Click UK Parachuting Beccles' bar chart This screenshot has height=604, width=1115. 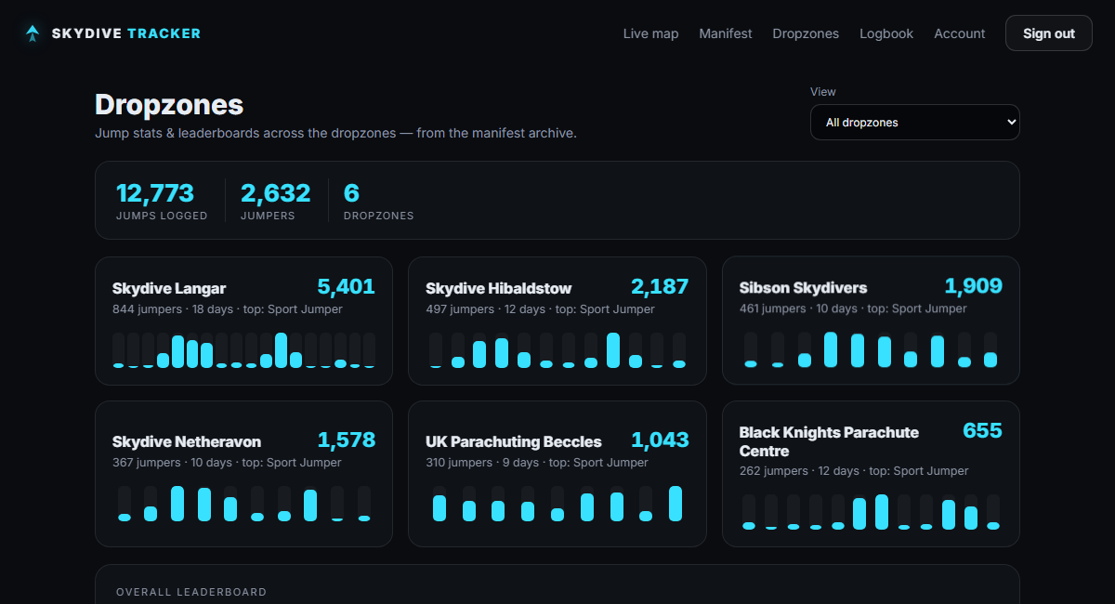557,504
